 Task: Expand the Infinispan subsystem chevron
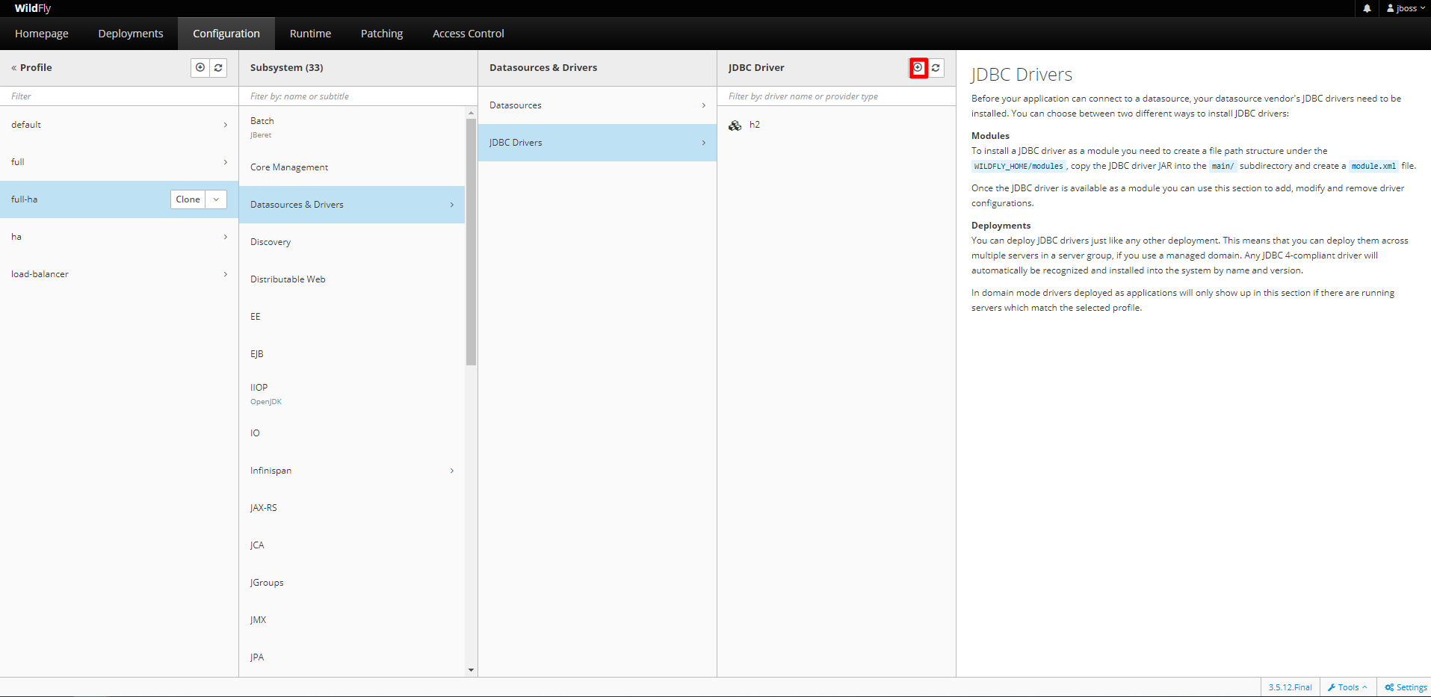[452, 471]
